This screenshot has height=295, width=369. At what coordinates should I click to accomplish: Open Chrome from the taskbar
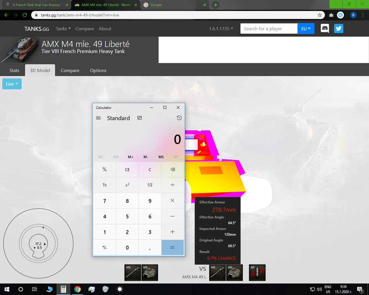pos(77,289)
